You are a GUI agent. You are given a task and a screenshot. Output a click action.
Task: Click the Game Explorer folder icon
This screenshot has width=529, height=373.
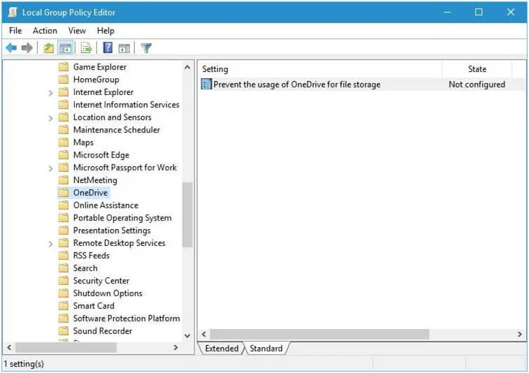(64, 67)
